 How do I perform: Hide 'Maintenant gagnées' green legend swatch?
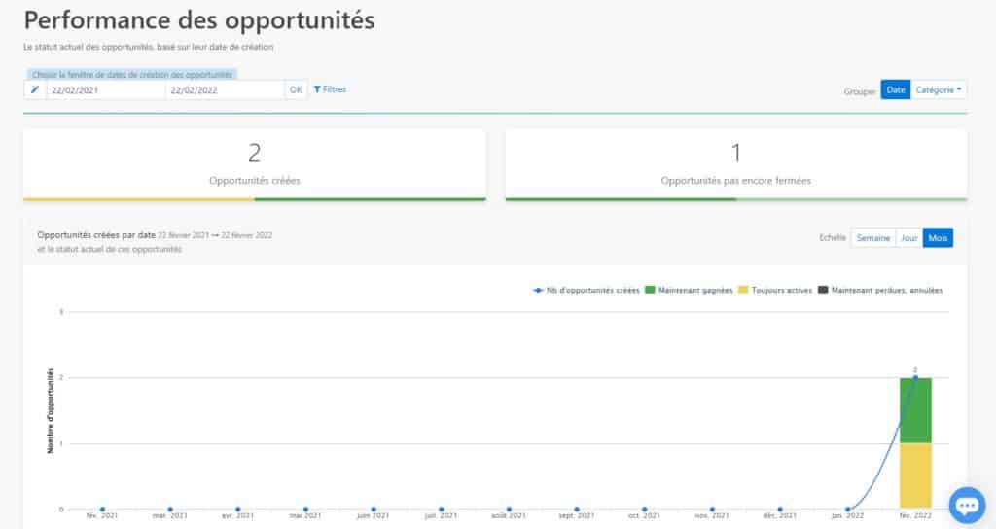(x=651, y=290)
